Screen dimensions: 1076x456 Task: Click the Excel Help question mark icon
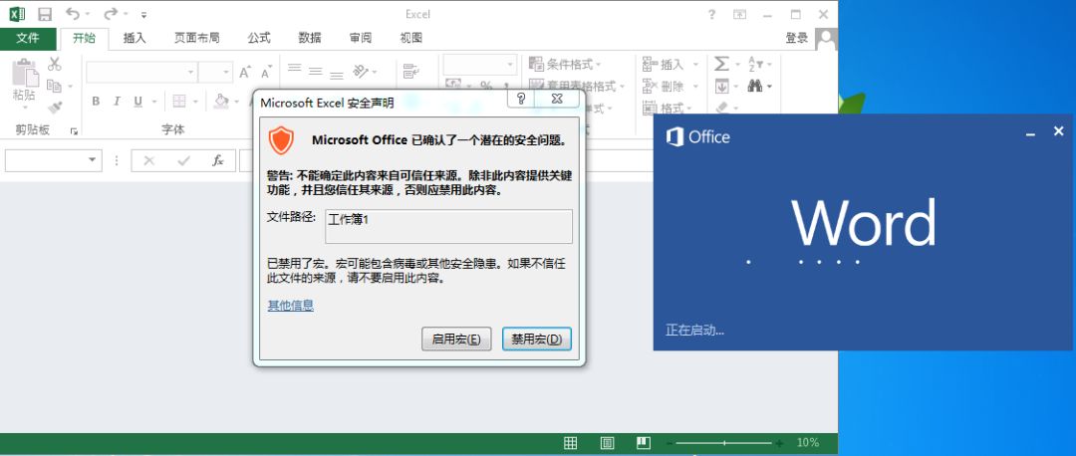tap(711, 14)
